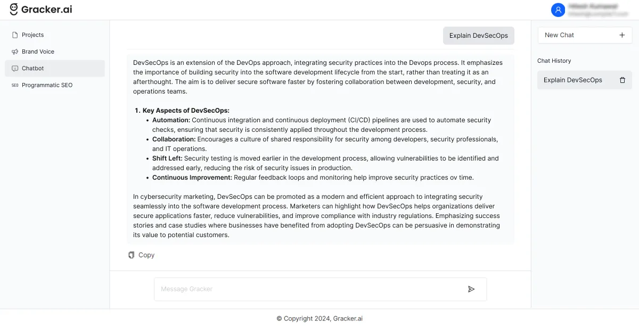The width and height of the screenshot is (639, 328).
Task: Send a message with the paper plane icon
Action: [471, 289]
